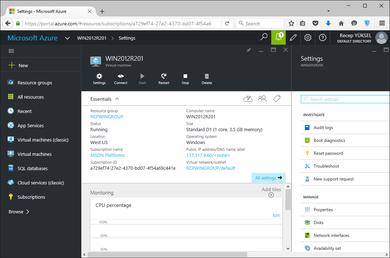The width and height of the screenshot is (390, 258).
Task: Click the quick start cloud icon in Essentials
Action: (248, 99)
